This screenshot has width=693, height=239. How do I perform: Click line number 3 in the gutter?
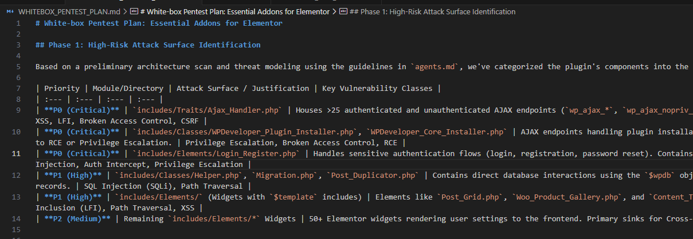click(19, 45)
